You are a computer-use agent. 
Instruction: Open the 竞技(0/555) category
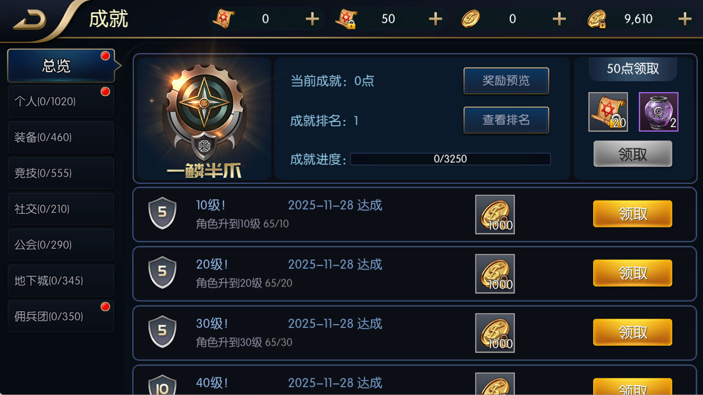61,173
